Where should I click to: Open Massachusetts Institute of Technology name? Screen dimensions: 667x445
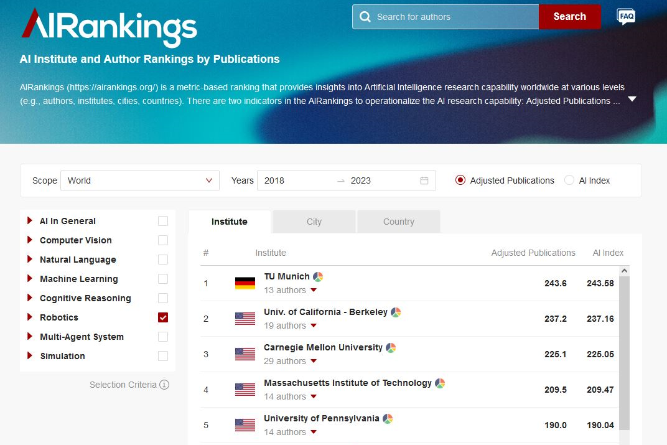pyautogui.click(x=348, y=383)
